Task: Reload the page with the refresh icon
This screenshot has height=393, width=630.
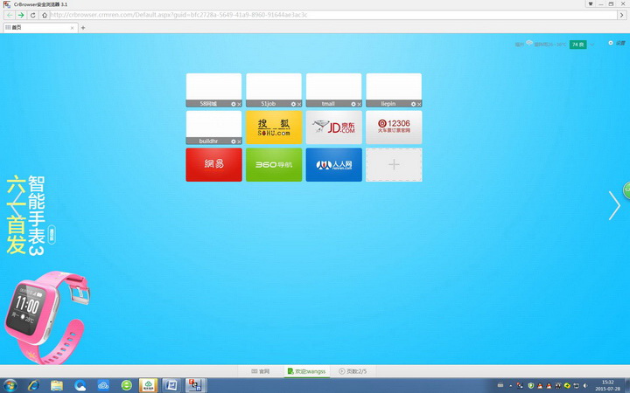Action: [33, 15]
